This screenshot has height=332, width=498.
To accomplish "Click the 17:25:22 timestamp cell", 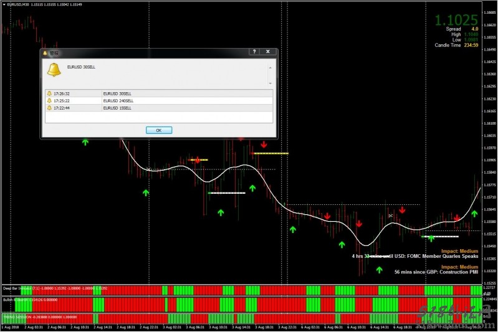I will click(61, 101).
